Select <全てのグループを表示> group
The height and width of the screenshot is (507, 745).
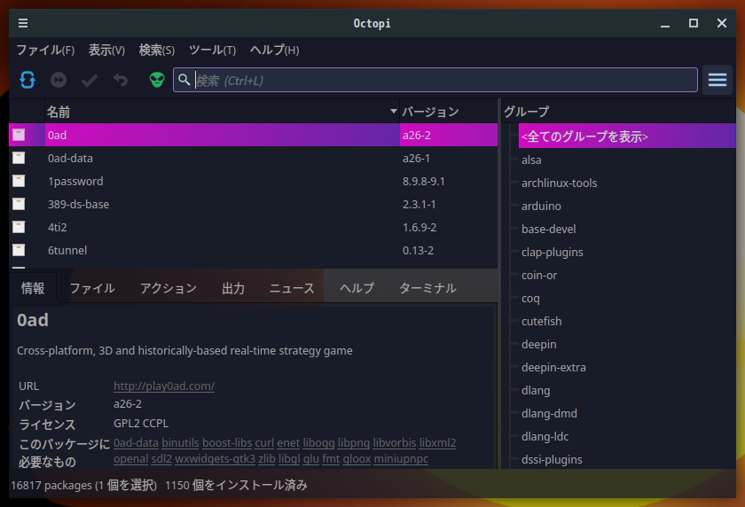coord(627,136)
